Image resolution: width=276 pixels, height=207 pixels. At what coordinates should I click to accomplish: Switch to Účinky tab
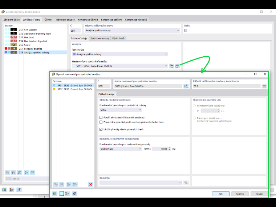pyautogui.click(x=48, y=20)
